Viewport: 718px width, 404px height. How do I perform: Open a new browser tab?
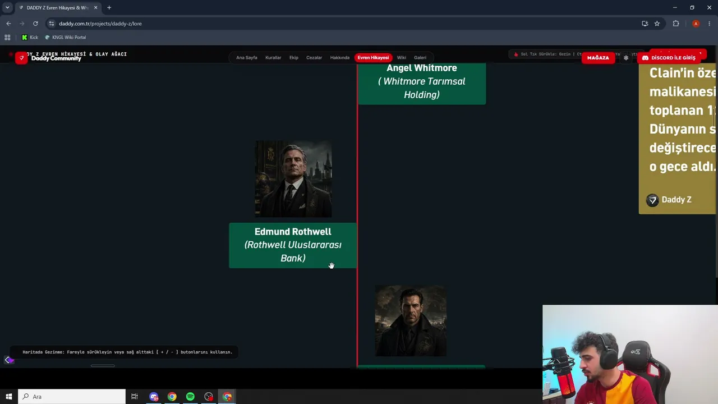(x=109, y=8)
